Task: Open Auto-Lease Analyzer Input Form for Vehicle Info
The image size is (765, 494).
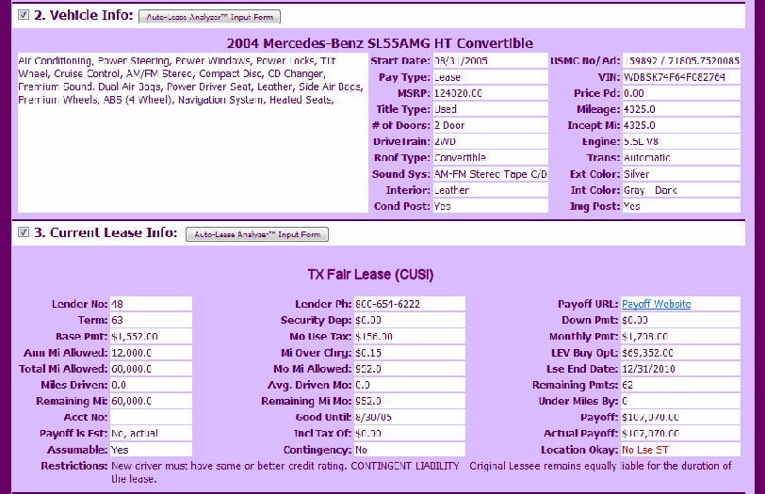Action: point(210,17)
